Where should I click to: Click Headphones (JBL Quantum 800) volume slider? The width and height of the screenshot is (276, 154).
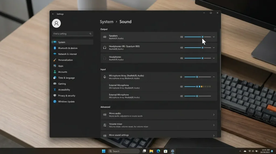click(x=198, y=48)
